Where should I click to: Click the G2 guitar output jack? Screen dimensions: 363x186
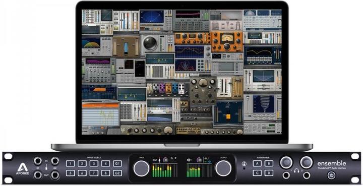[55, 175]
